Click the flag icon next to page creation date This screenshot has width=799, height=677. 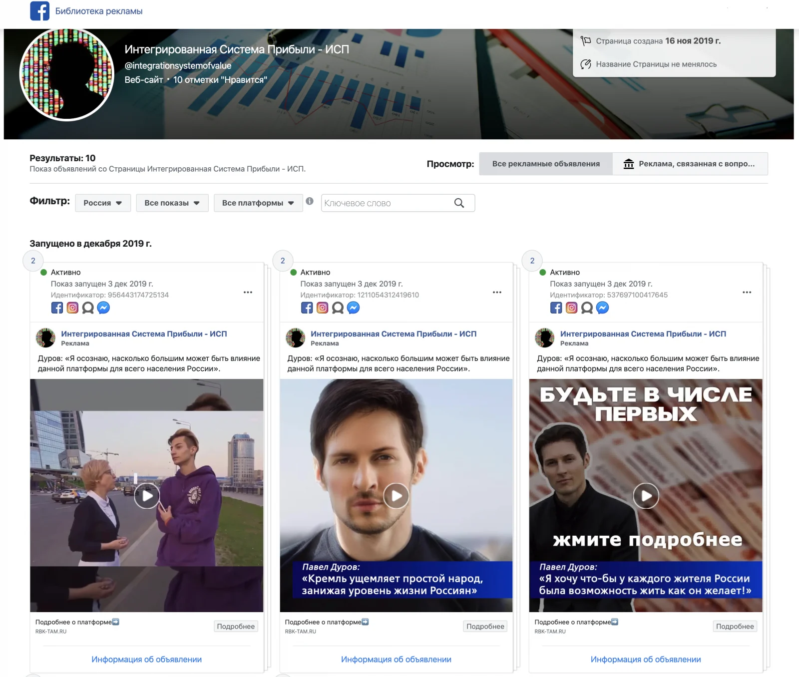click(x=586, y=41)
